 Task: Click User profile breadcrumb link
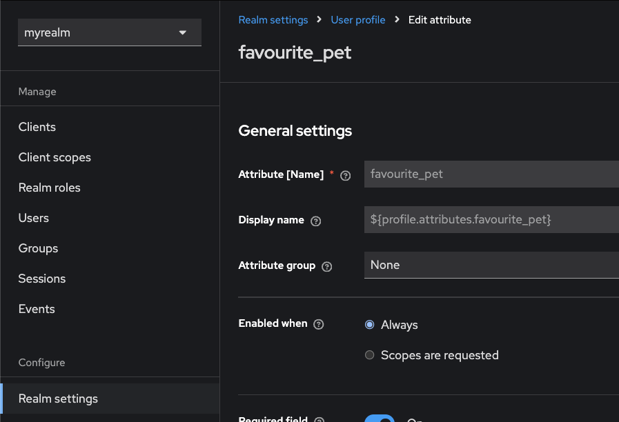[358, 20]
